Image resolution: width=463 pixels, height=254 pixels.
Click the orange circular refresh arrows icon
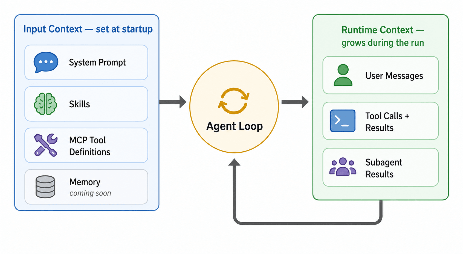[234, 101]
